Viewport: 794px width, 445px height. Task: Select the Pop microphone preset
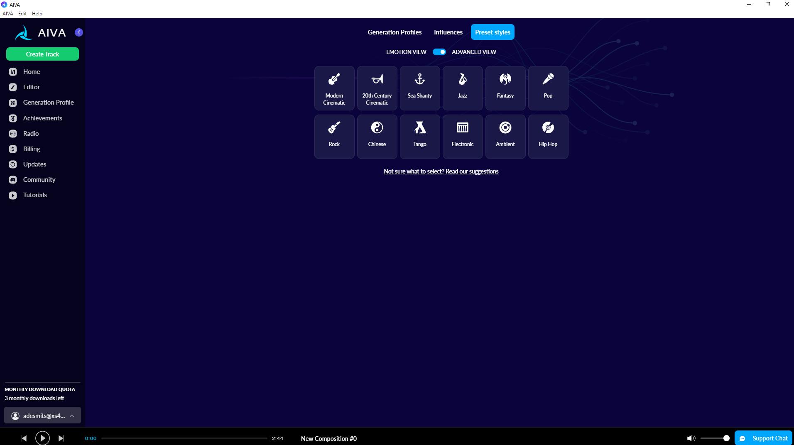[548, 88]
